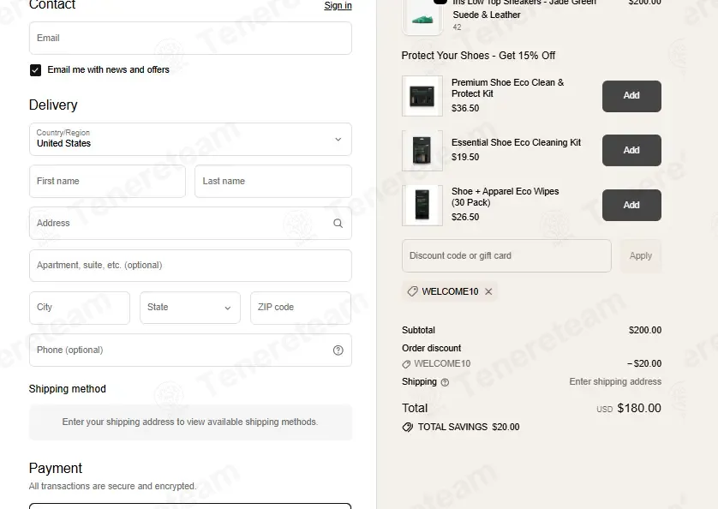
Task: Add Premium Shoe Eco Clean & Protect Kit
Action: pos(631,96)
